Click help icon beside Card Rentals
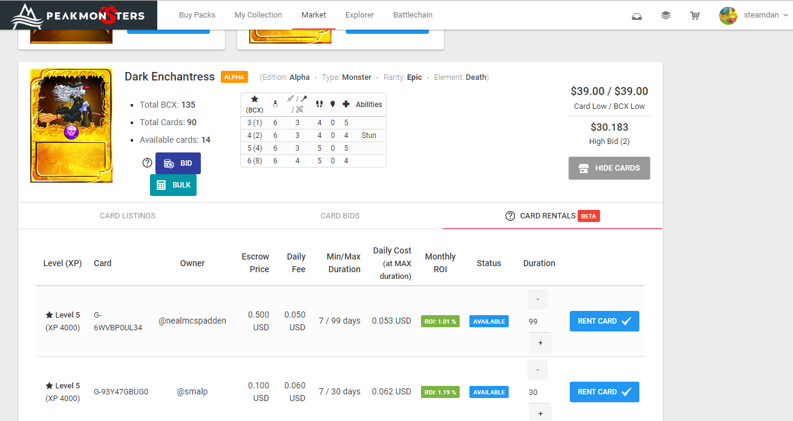793x421 pixels. 510,216
